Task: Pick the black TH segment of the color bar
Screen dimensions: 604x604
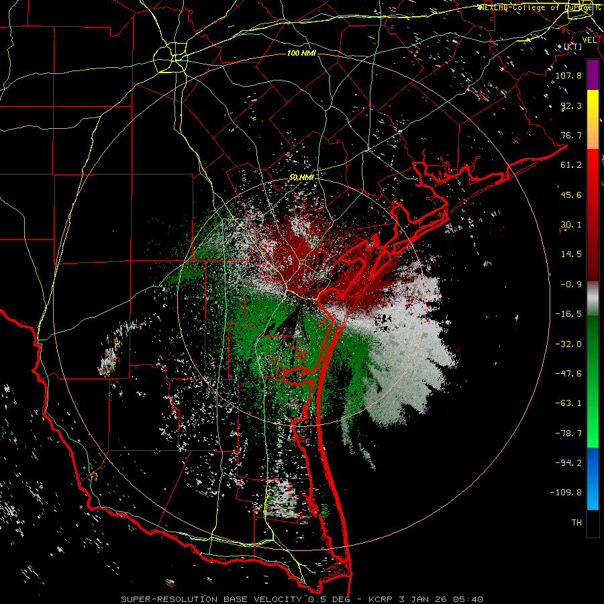Action: (x=593, y=523)
